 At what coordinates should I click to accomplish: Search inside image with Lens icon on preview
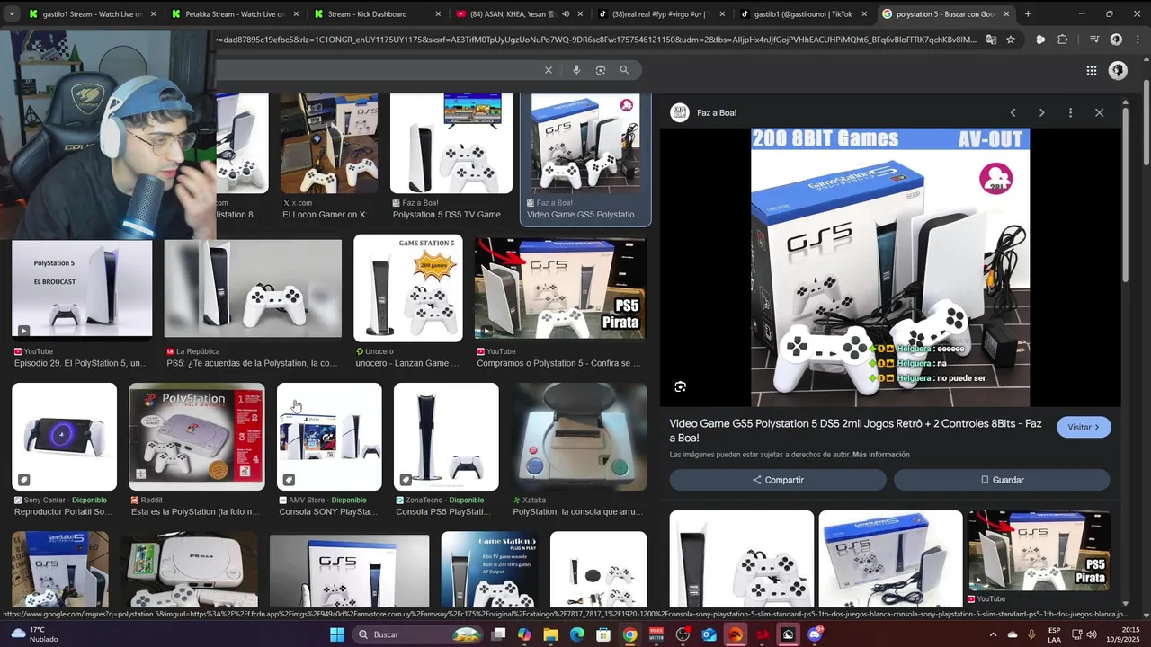(680, 386)
